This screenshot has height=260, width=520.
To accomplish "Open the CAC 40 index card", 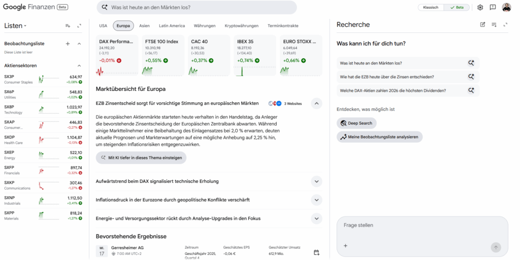I will [x=209, y=56].
